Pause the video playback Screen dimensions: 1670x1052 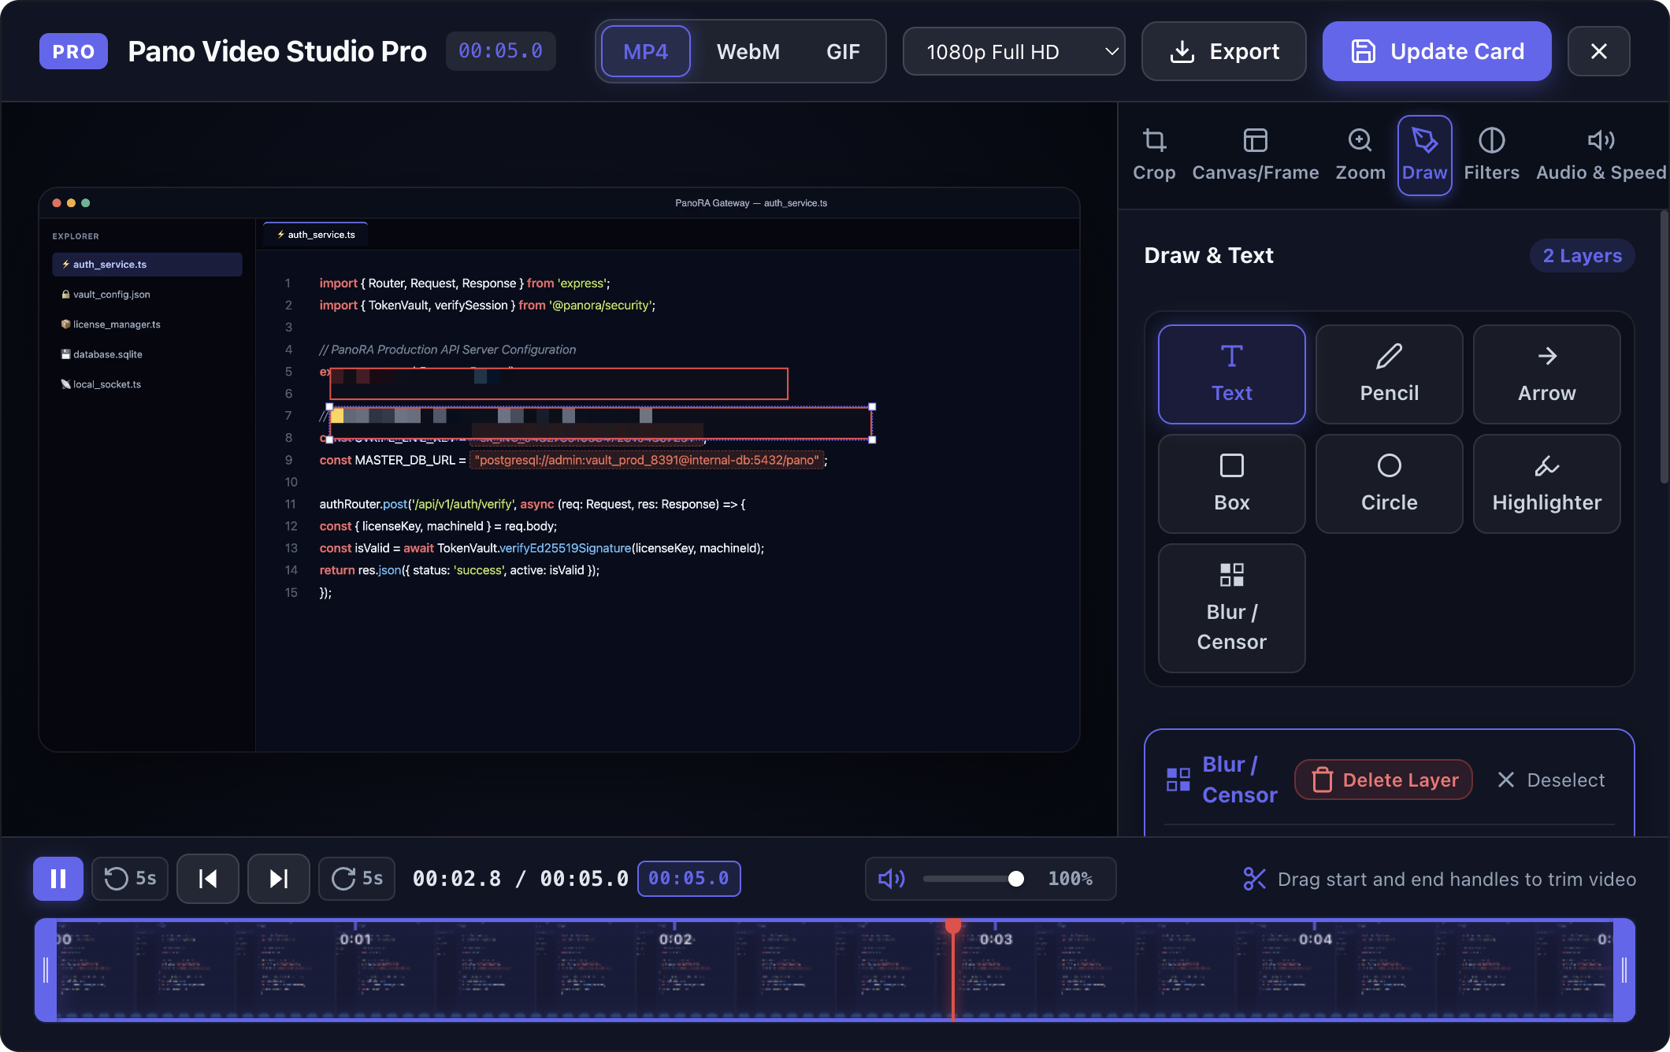[x=58, y=879]
